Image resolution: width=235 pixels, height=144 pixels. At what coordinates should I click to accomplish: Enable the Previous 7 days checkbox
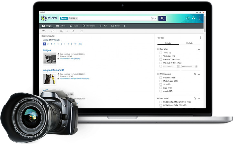[161, 59]
